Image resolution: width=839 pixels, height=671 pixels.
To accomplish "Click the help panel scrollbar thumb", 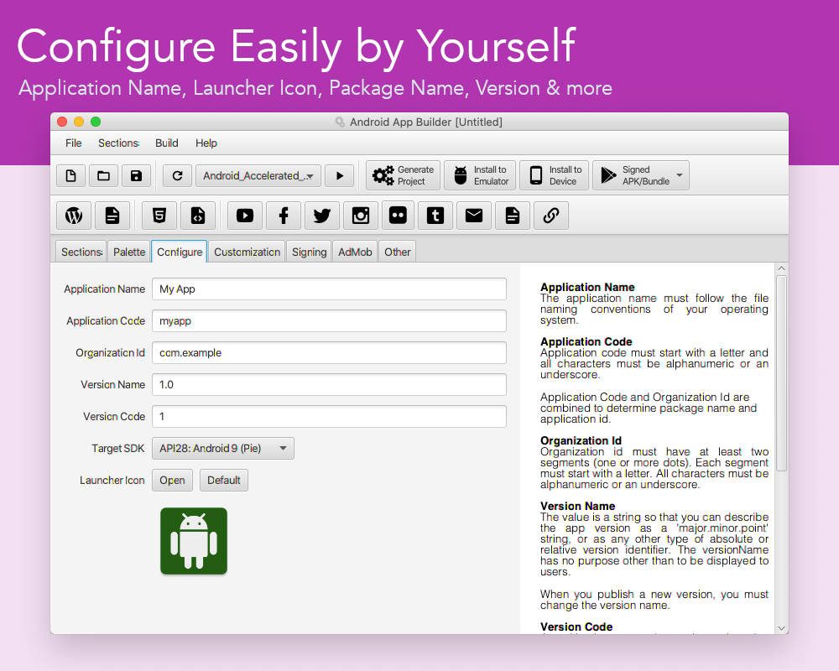I will 781,373.
